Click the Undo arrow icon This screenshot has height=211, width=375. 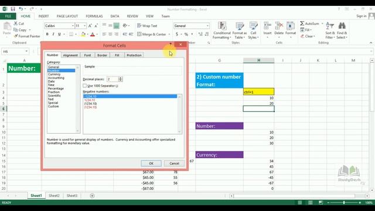pyautogui.click(x=21, y=9)
